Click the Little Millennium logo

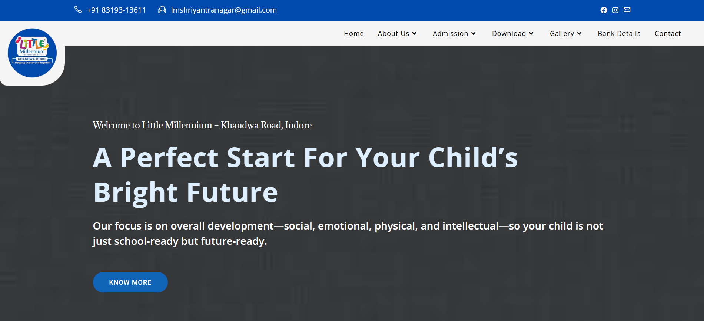coord(32,53)
